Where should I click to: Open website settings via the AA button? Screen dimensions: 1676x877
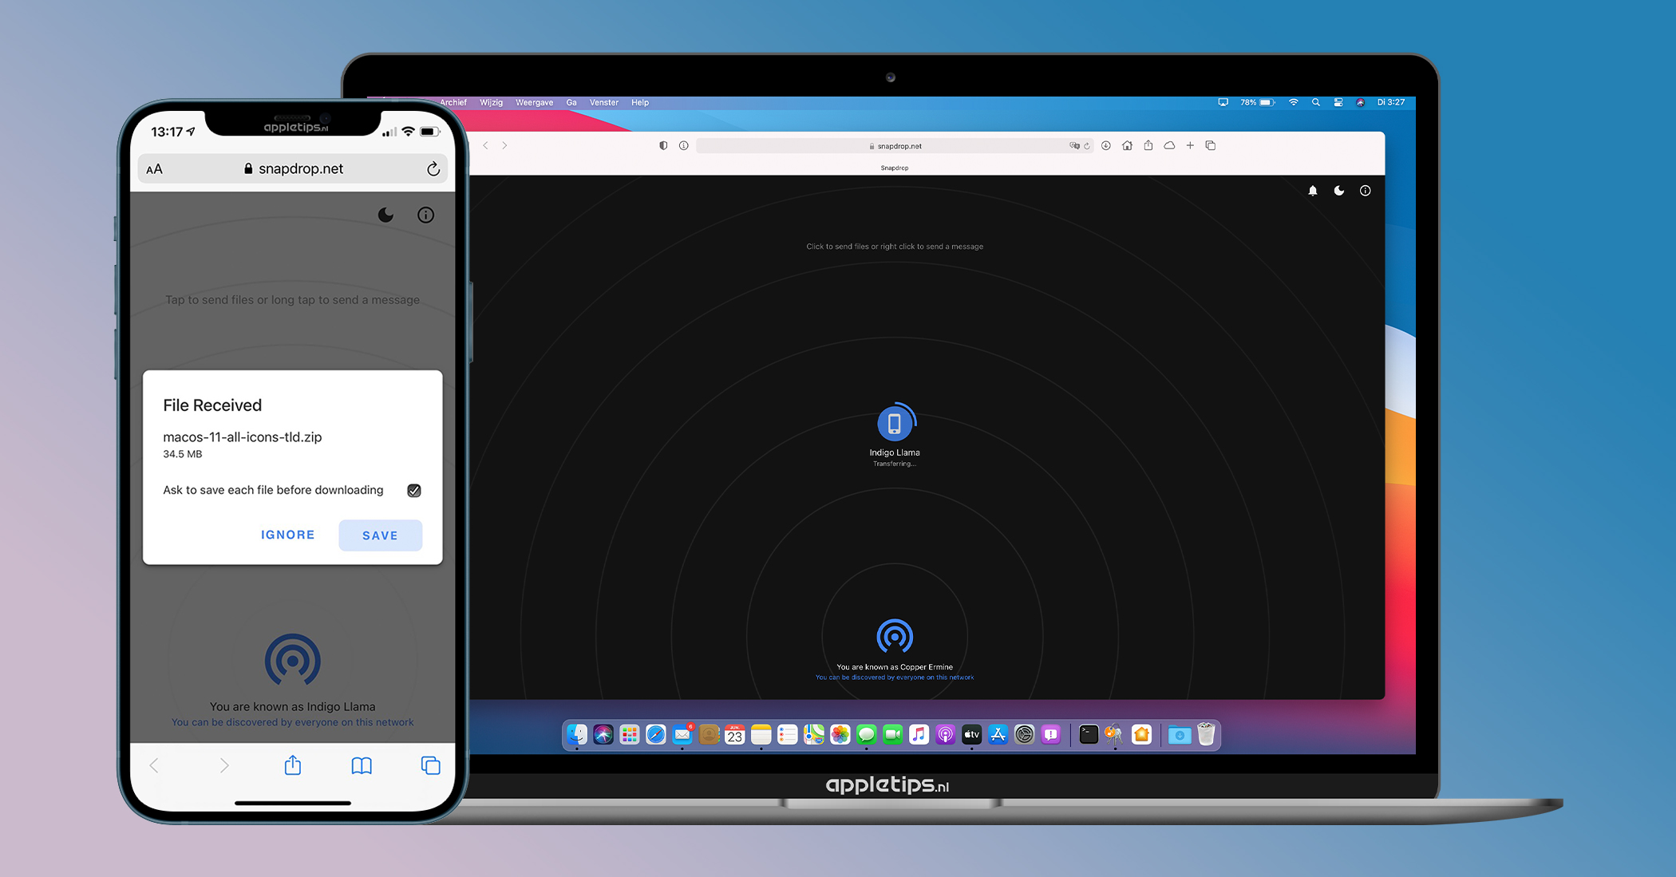click(x=155, y=168)
